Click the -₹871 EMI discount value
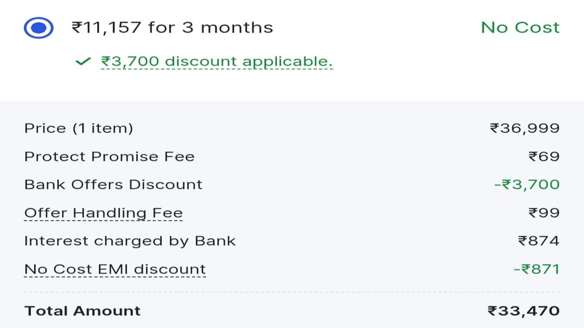Screen dimensions: 584x328 point(537,269)
